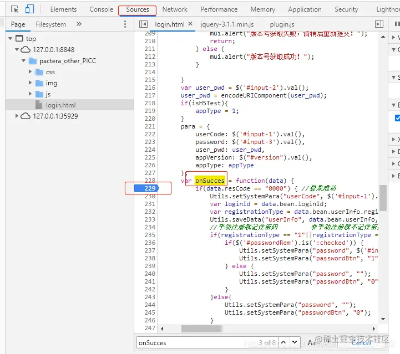Expand the css folder
Image resolution: width=400 pixels, height=354 pixels.
pos(30,71)
